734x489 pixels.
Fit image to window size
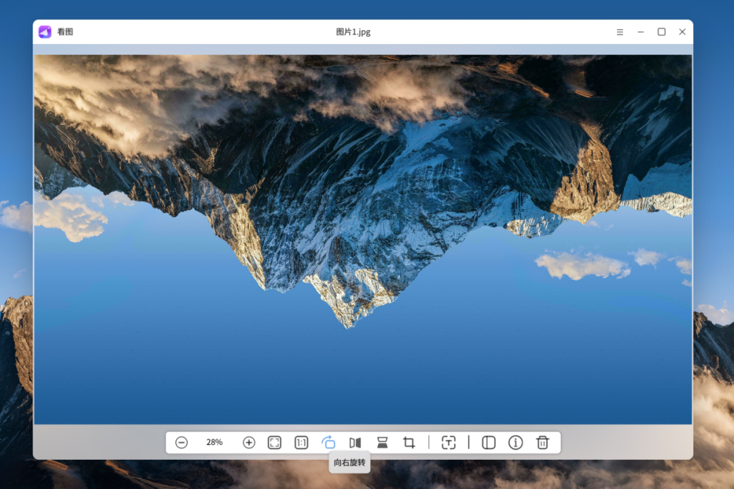click(x=275, y=442)
